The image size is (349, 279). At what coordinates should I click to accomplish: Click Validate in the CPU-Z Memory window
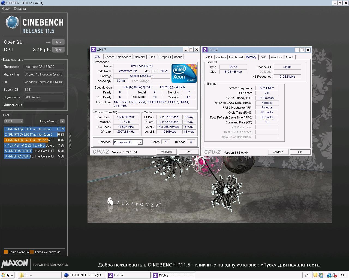pos(278,152)
